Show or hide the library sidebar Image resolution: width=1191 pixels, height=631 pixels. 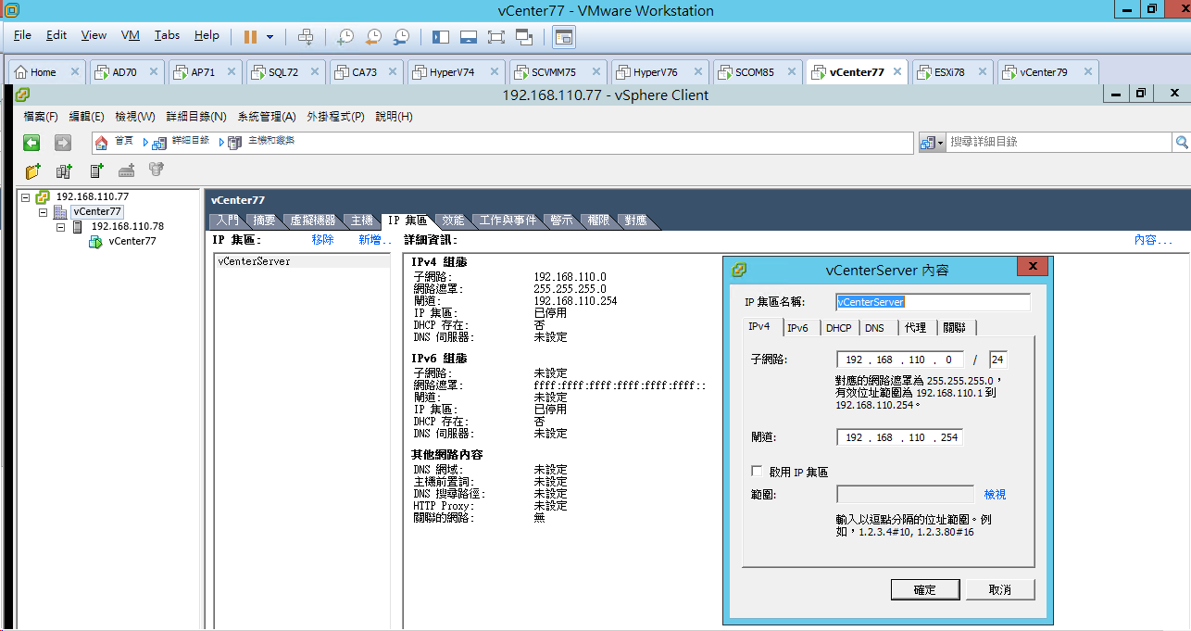pyautogui.click(x=441, y=37)
